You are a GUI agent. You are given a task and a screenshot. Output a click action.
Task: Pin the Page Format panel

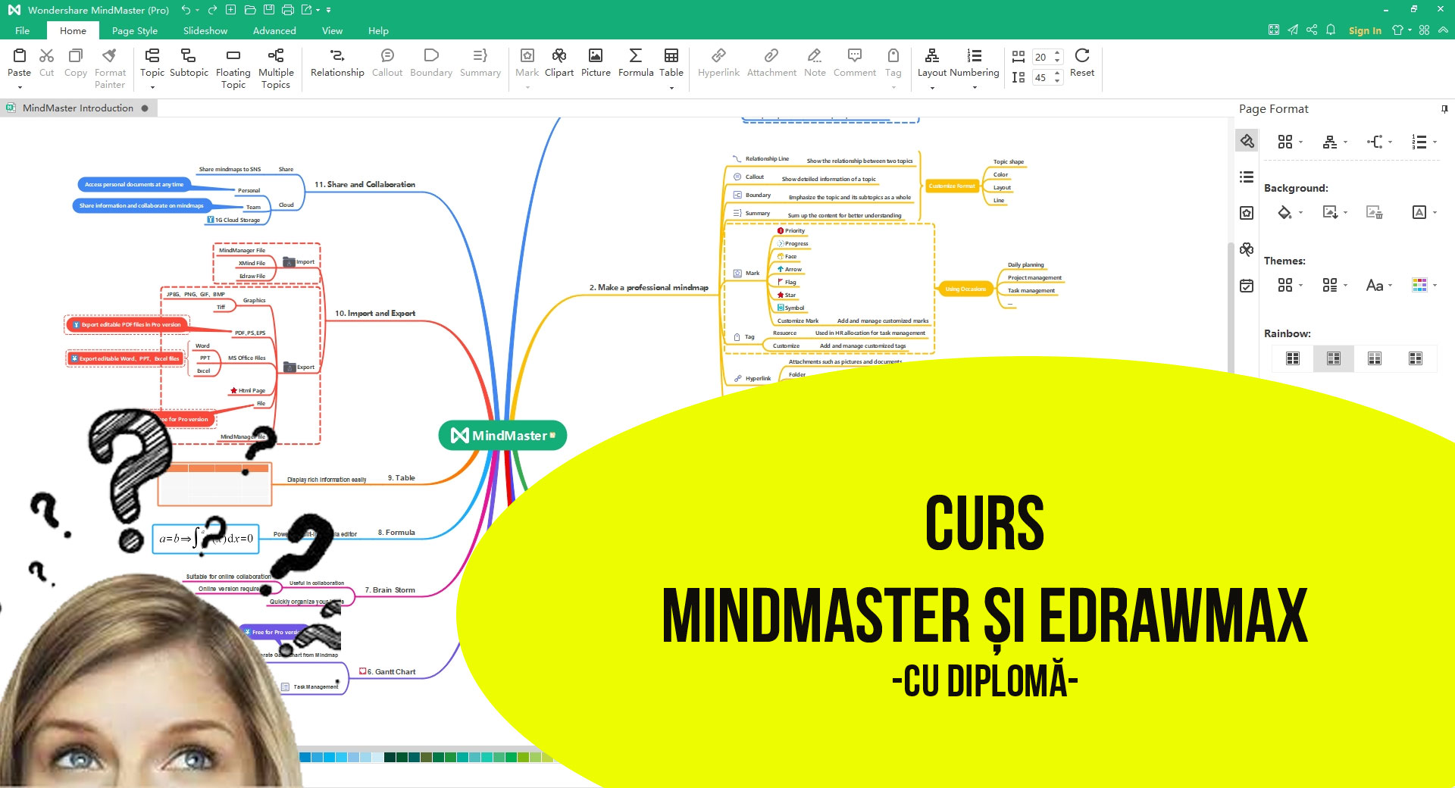(x=1444, y=109)
